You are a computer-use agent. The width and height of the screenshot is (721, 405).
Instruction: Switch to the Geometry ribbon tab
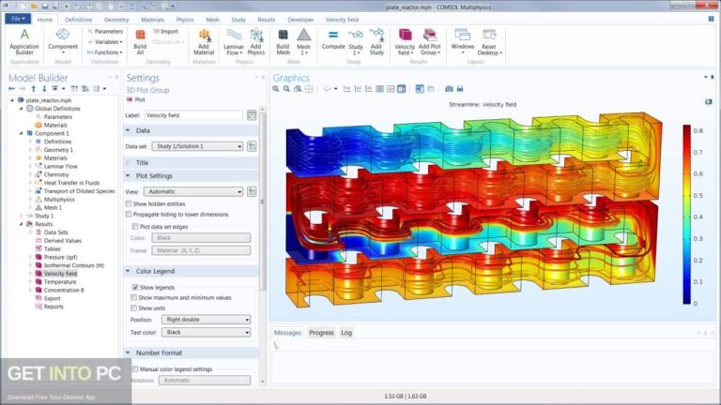click(116, 20)
